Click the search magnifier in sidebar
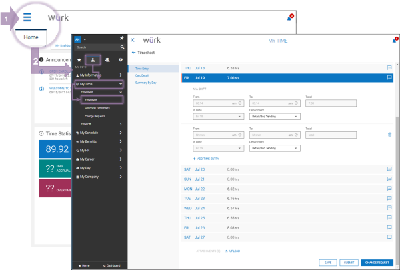This screenshot has height=270, width=400. pos(122,47)
